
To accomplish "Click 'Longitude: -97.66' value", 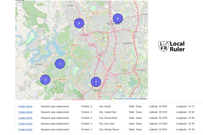I will (185, 118).
